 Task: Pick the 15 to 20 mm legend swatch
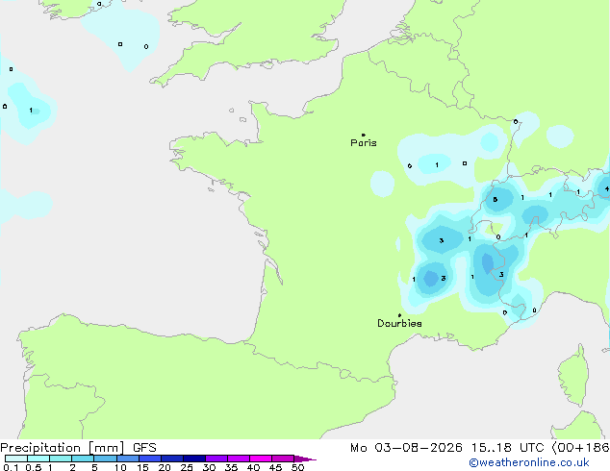149,459
